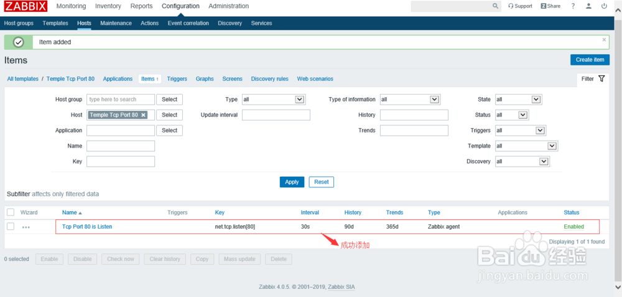Dismiss the Item added message
Screen dimensions: 622x297
[x=604, y=40]
